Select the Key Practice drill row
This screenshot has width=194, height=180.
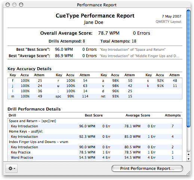click(x=95, y=152)
